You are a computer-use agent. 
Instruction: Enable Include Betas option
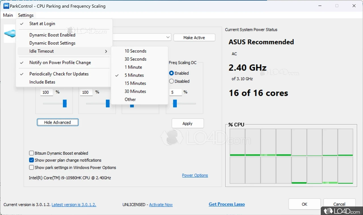click(x=64, y=82)
